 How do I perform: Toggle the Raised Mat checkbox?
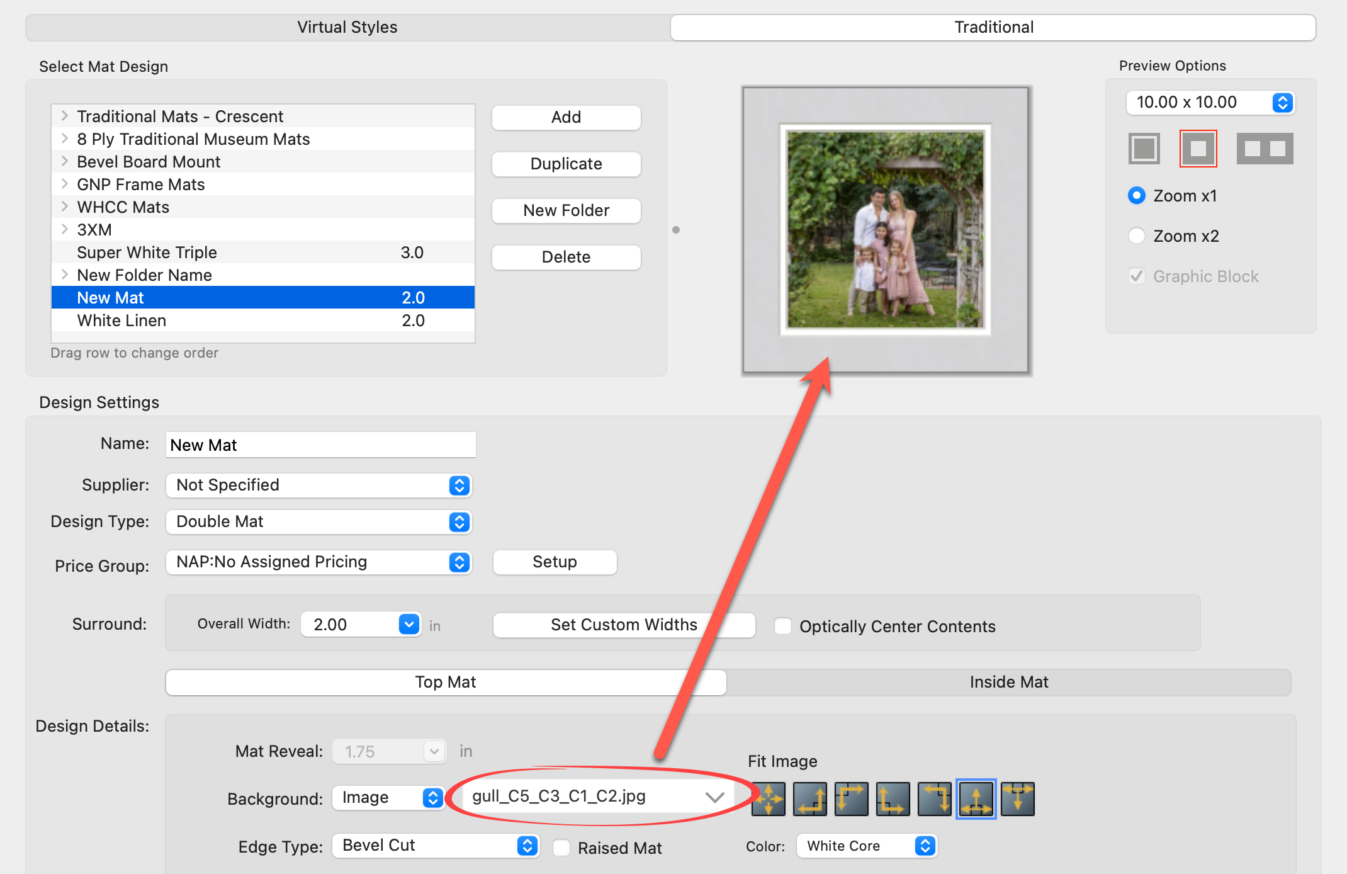coord(561,848)
